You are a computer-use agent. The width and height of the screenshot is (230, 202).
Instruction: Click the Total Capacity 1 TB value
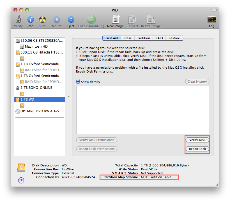click(x=165, y=165)
